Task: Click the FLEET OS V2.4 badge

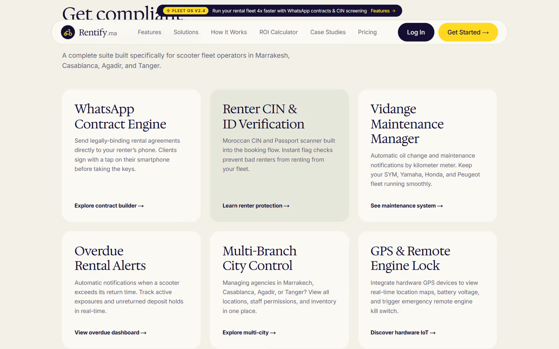Action: click(x=186, y=11)
